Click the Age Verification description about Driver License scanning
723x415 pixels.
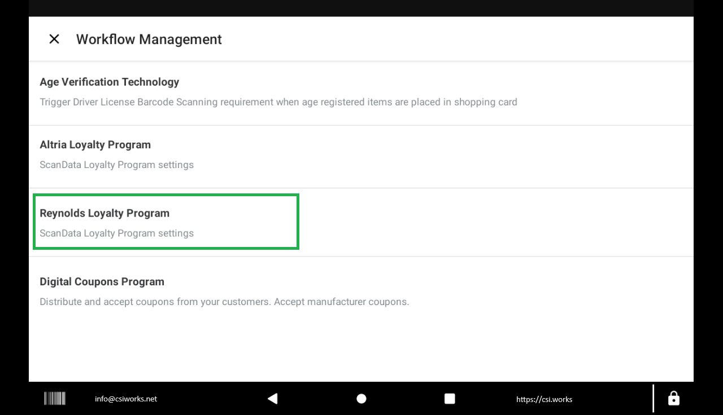coord(278,102)
